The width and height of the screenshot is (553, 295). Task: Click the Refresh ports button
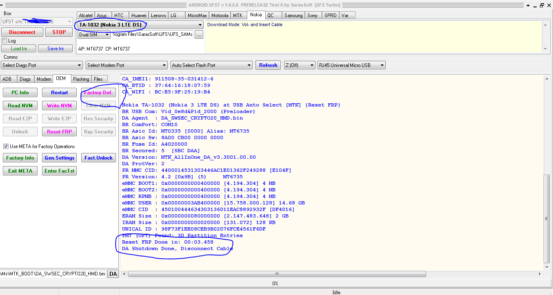[268, 65]
